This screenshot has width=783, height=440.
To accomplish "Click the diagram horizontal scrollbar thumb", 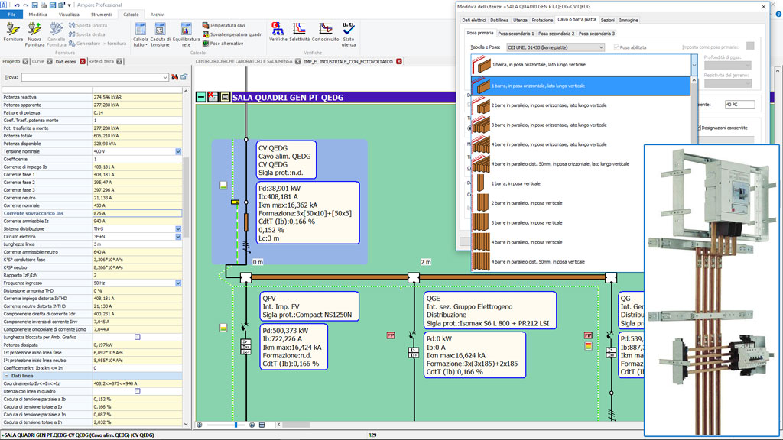I will tap(296, 425).
